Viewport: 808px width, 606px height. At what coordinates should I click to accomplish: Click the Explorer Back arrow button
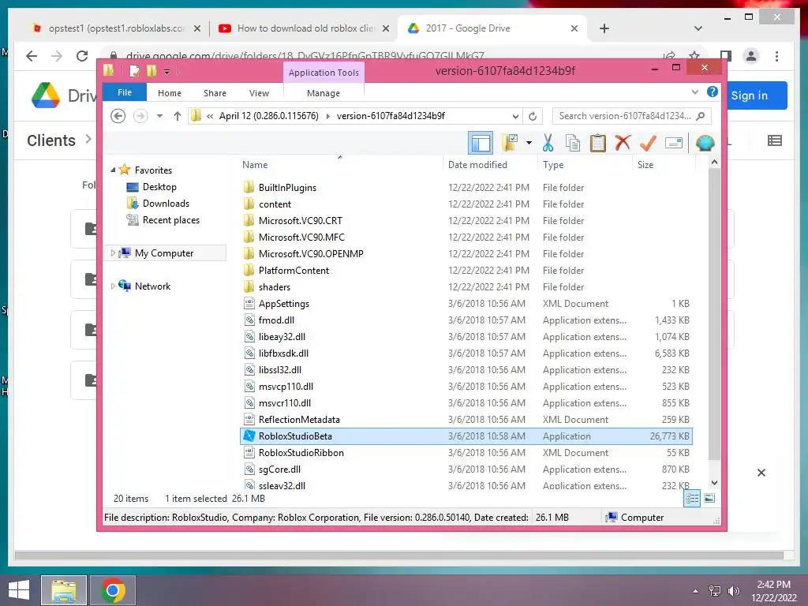(118, 116)
